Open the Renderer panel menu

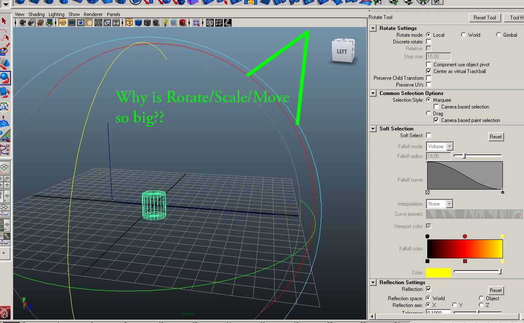[x=93, y=14]
